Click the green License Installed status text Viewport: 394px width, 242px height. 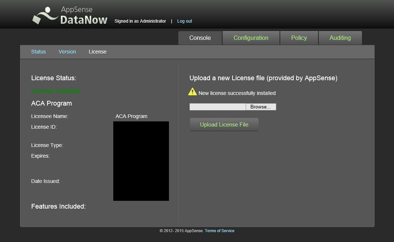tap(56, 91)
